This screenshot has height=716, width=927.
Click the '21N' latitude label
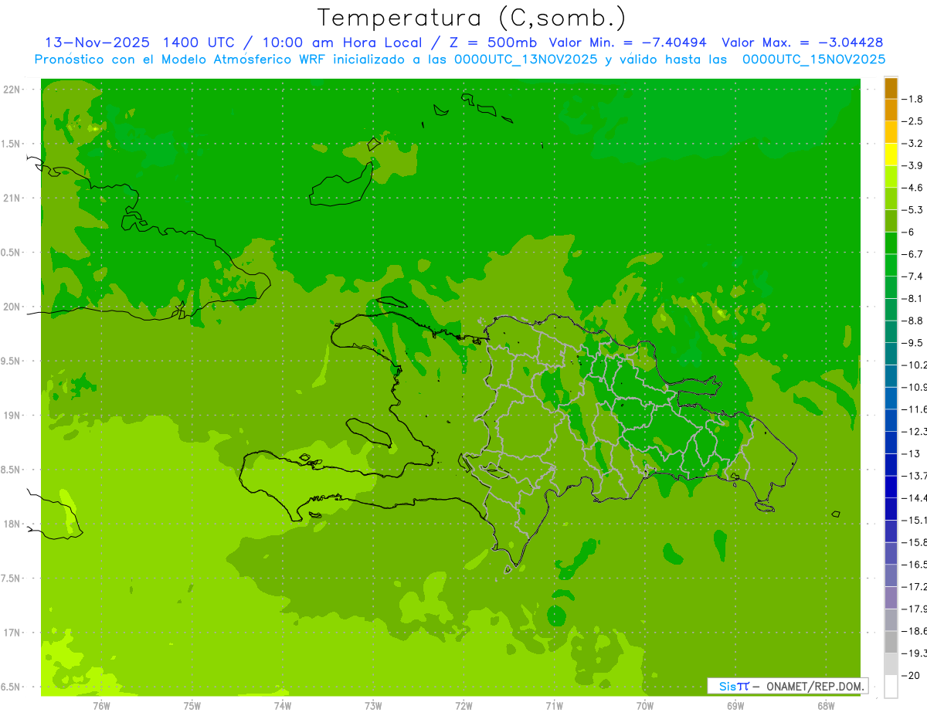tap(12, 199)
